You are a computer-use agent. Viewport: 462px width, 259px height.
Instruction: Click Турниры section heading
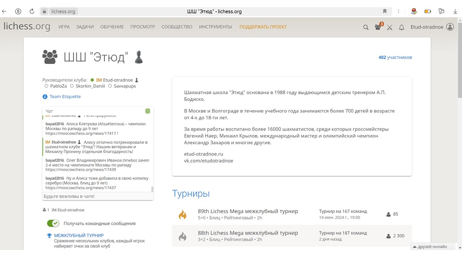pyautogui.click(x=191, y=194)
